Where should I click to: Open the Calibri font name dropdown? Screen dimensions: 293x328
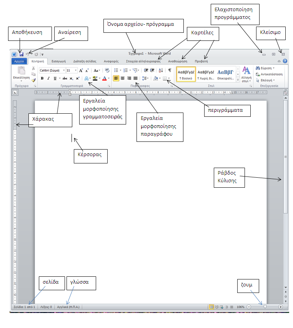52,71
